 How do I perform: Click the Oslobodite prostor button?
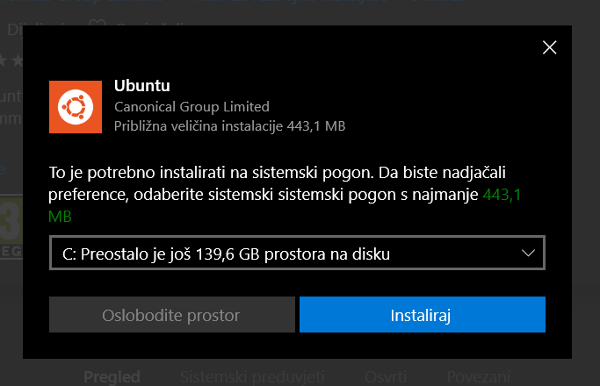tap(170, 315)
